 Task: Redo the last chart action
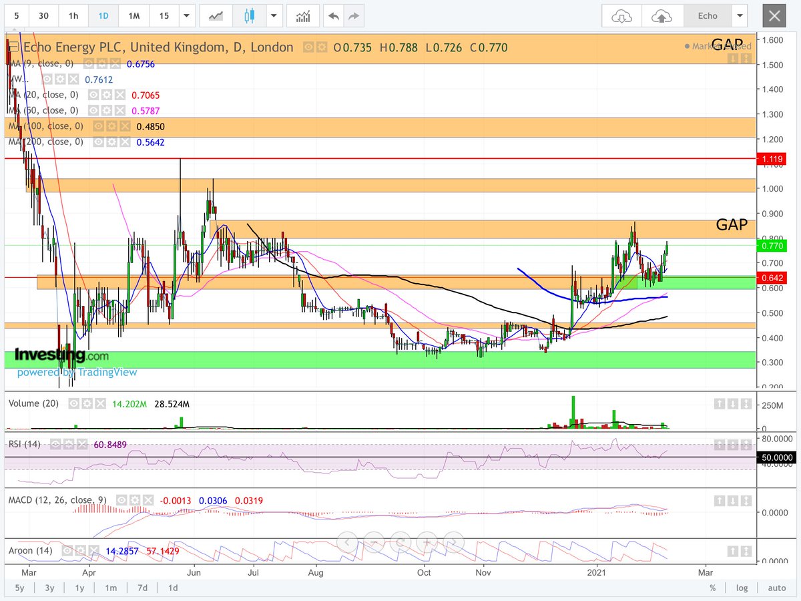tap(354, 15)
